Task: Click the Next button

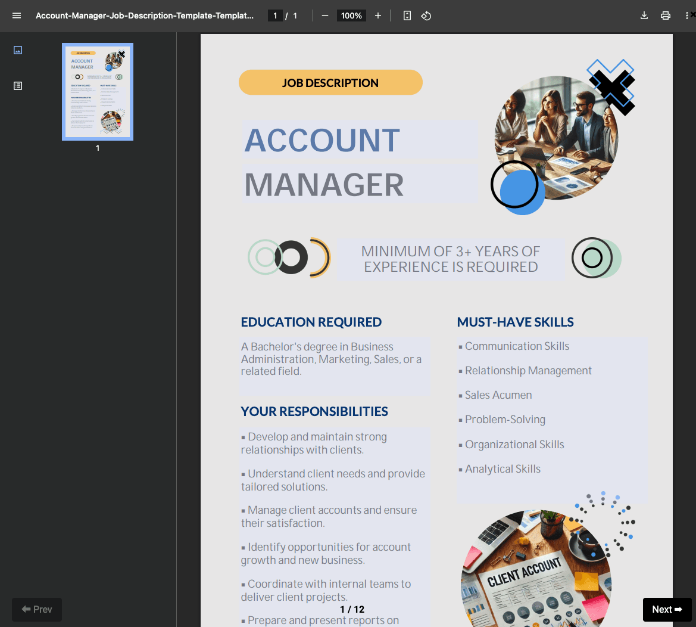Action: coord(667,609)
